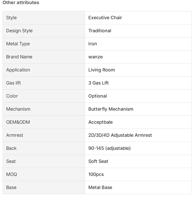The height and width of the screenshot is (199, 194).
Task: Click the "Gas lift" label cell
Action: pyautogui.click(x=44, y=83)
